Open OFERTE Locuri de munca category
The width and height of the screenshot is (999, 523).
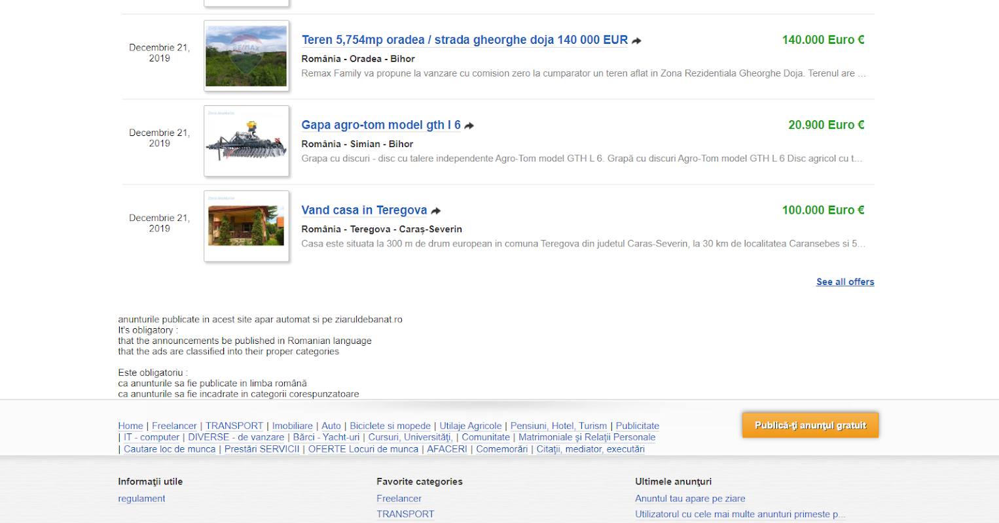click(x=363, y=449)
